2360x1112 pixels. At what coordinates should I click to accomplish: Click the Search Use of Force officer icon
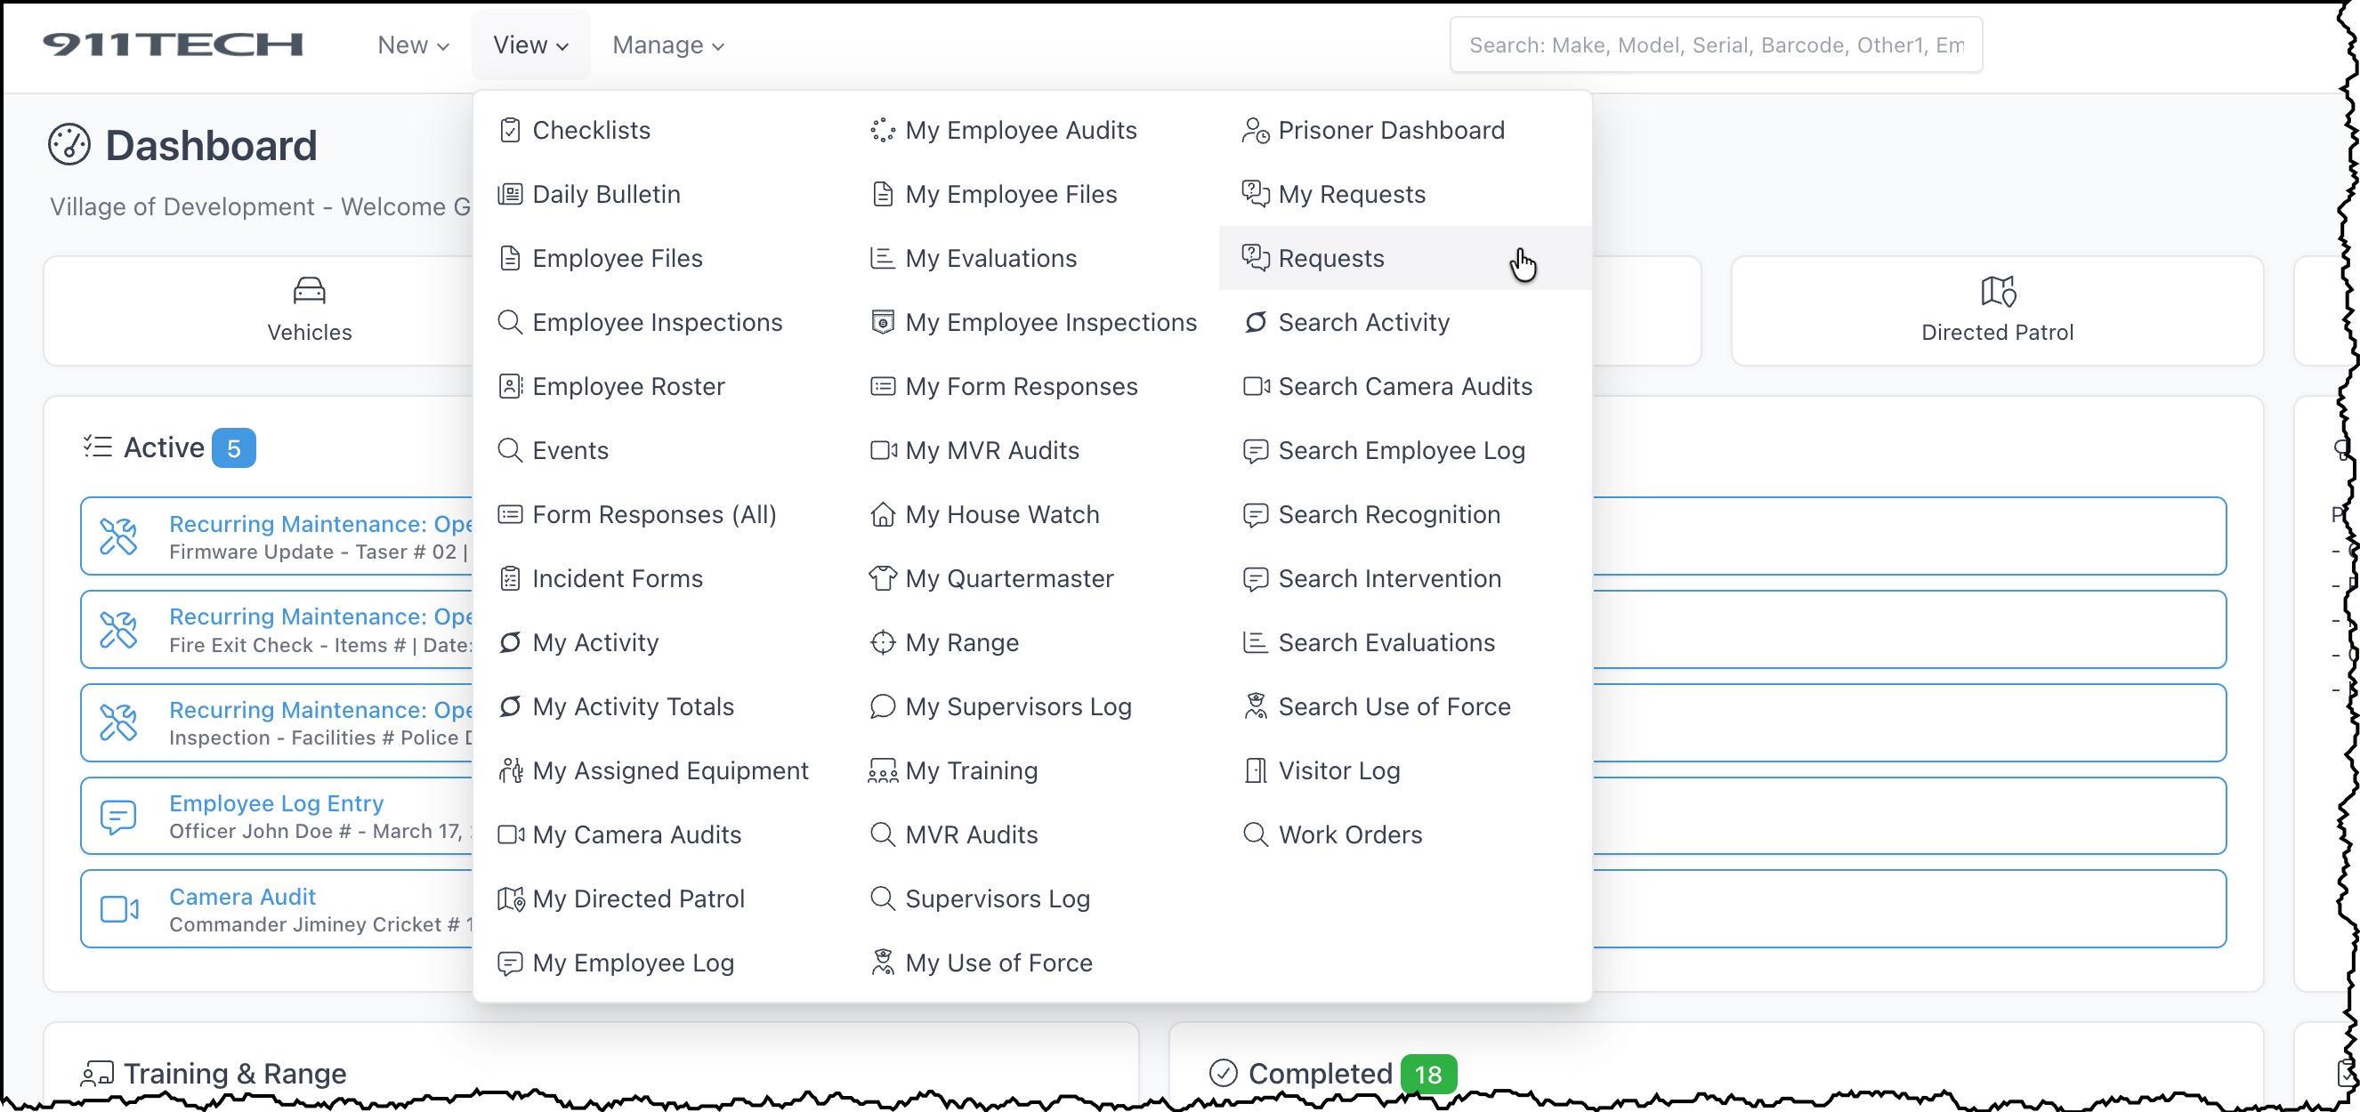[x=1254, y=706]
